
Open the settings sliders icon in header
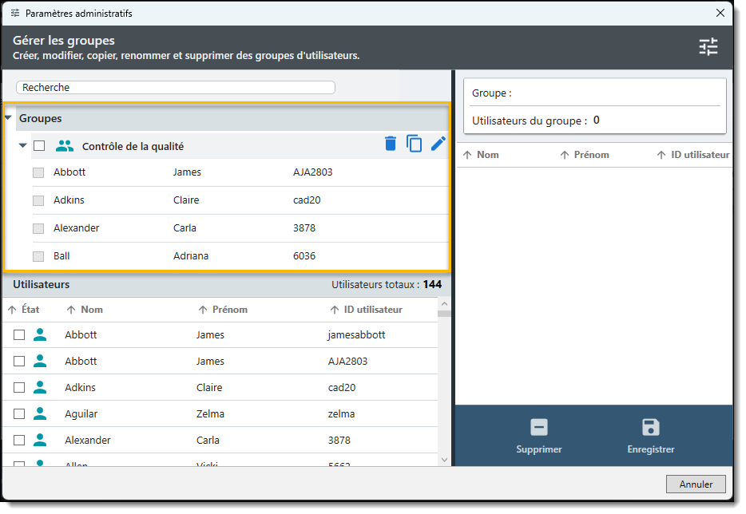coord(708,47)
